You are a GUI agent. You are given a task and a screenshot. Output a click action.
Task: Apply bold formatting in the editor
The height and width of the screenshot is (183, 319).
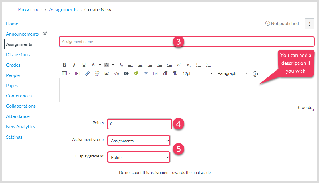click(x=64, y=65)
